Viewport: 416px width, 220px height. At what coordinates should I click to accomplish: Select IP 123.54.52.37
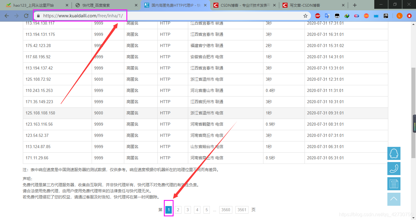pos(37,135)
